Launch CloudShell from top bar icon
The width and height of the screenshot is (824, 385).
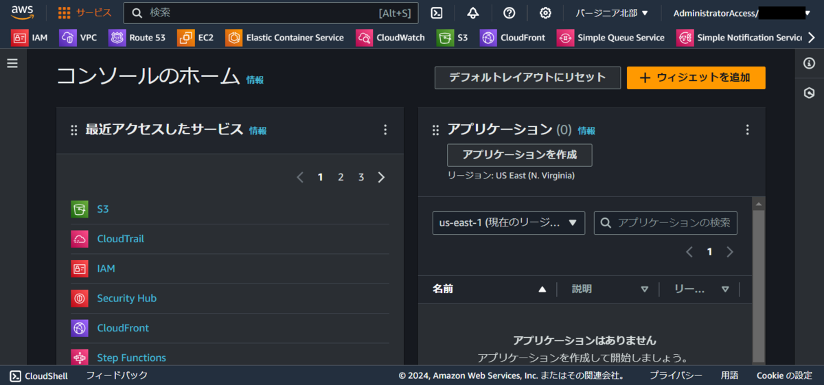tap(437, 12)
